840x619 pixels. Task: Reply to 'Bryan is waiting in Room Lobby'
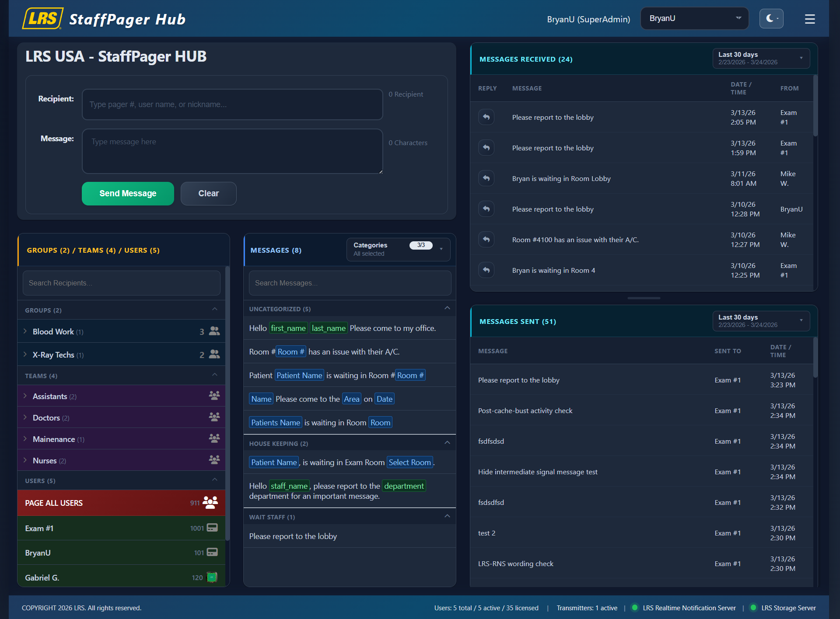(486, 178)
